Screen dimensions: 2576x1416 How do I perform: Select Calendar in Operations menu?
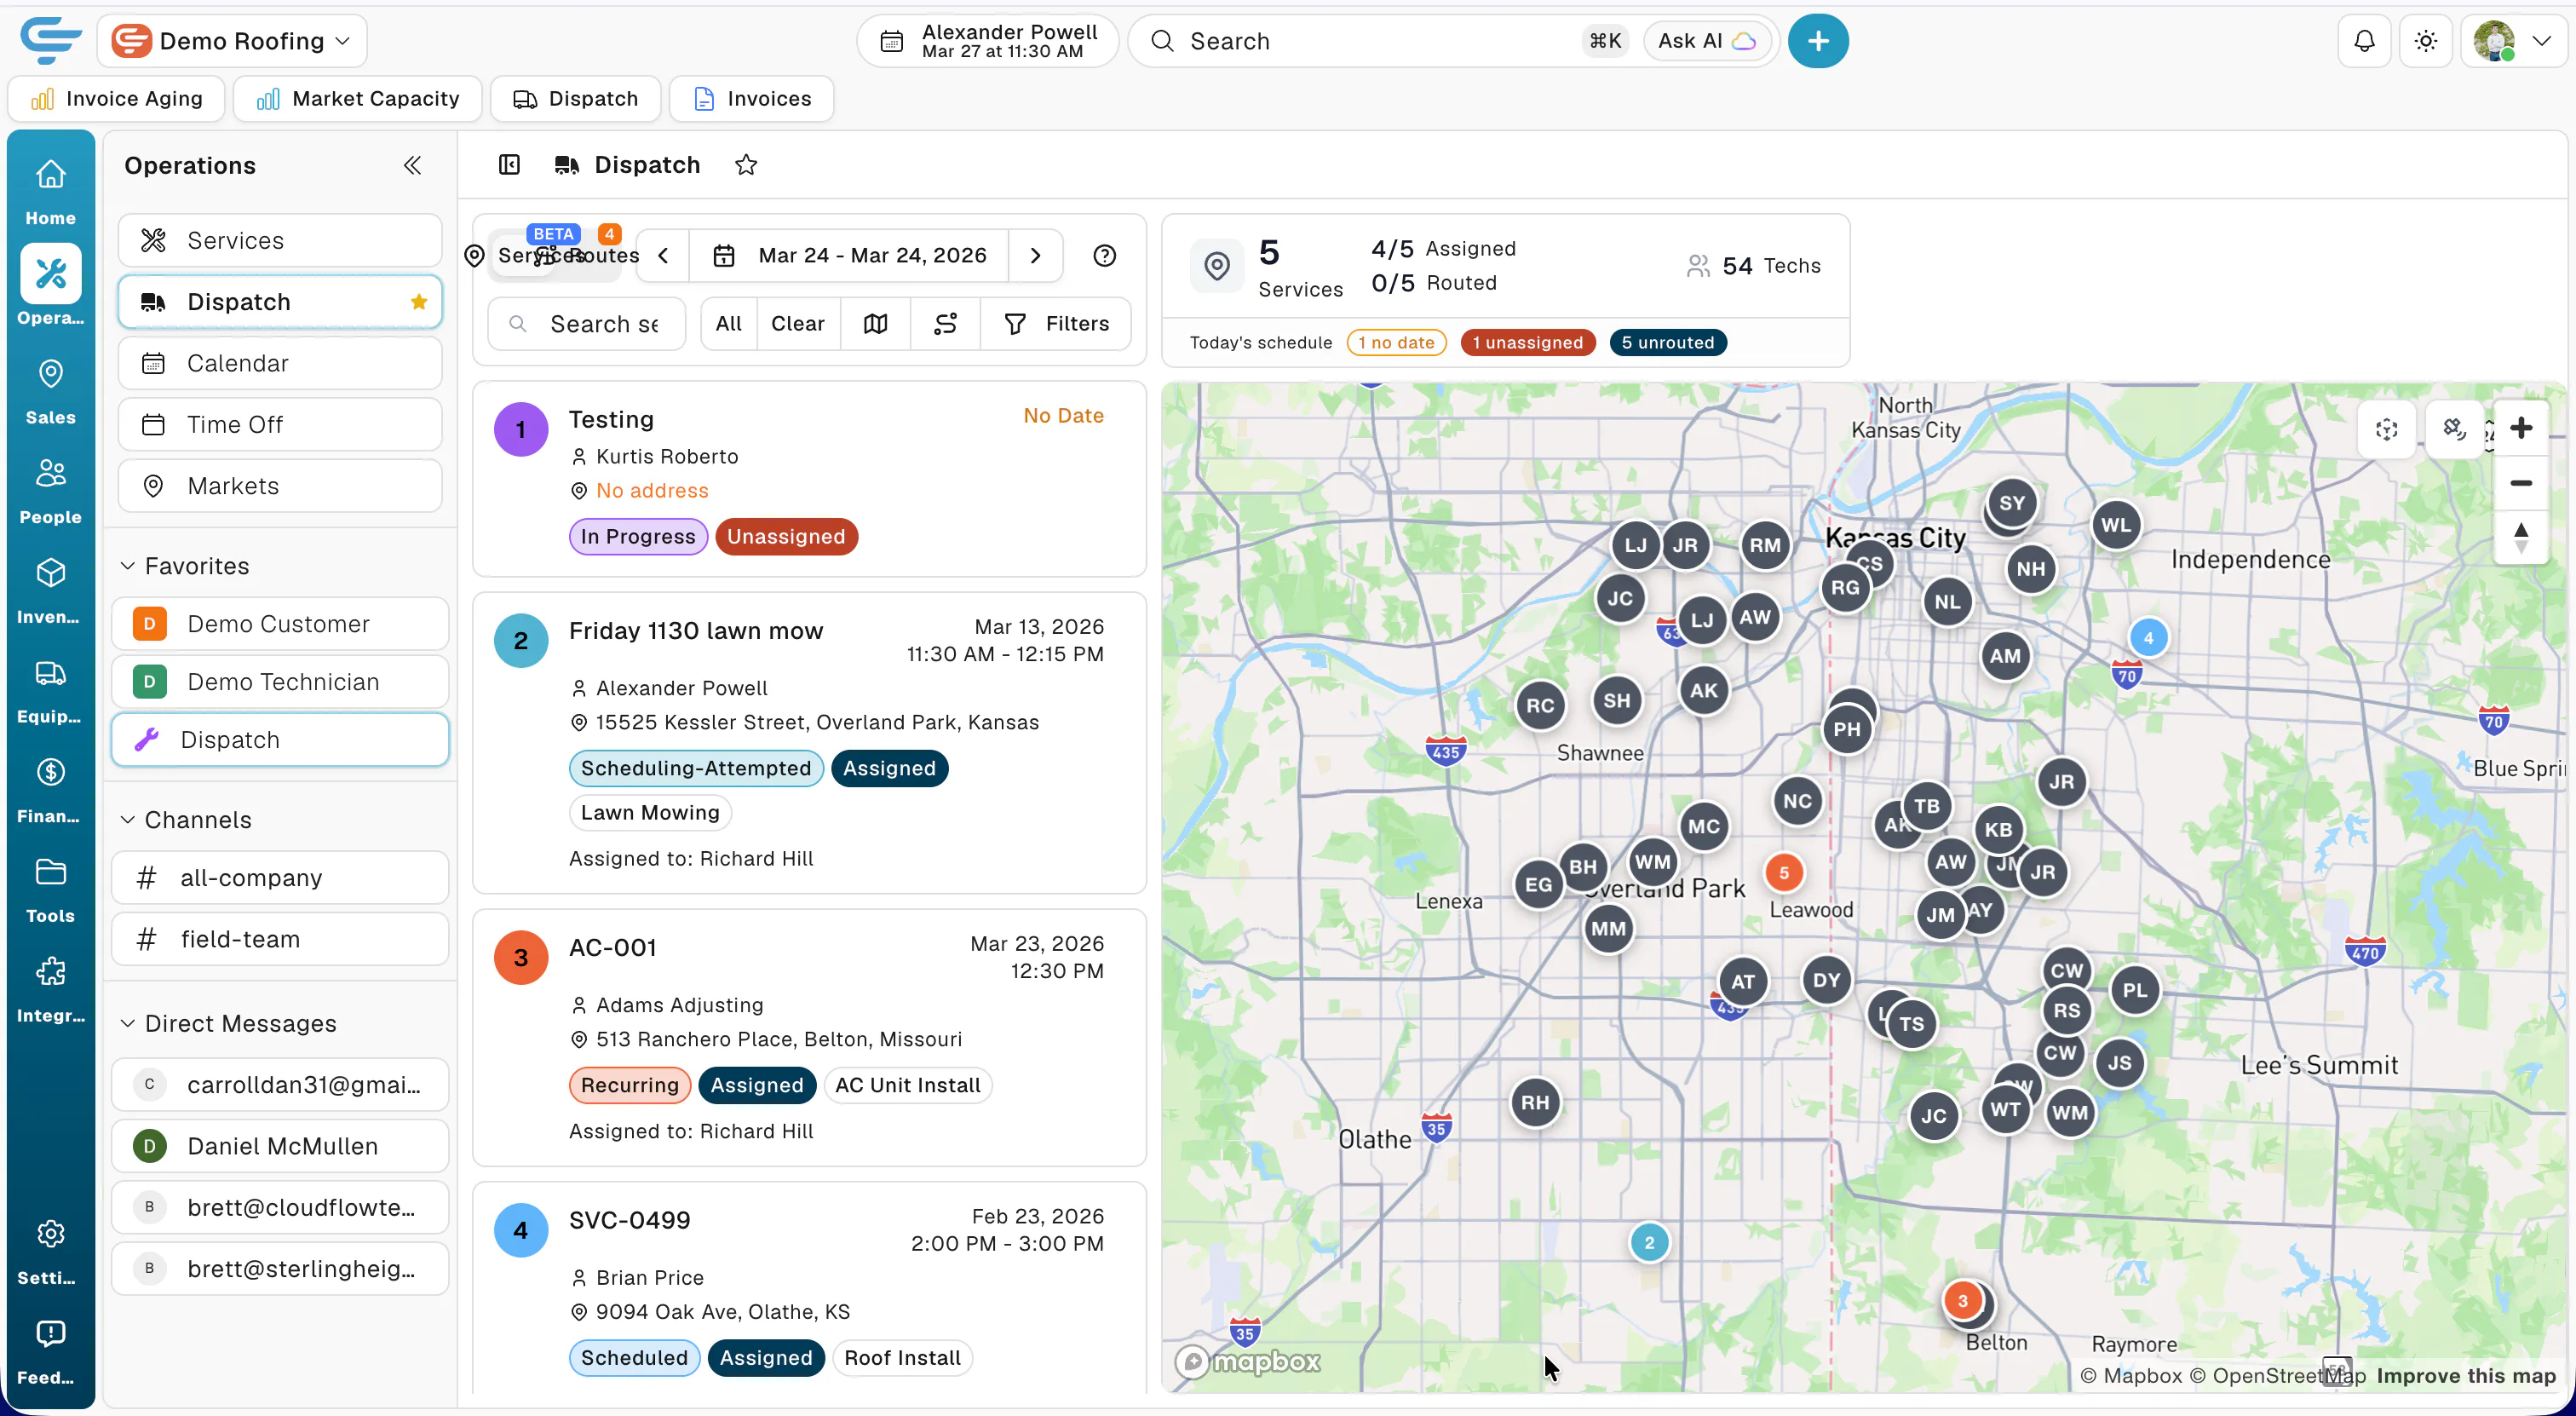coord(280,364)
